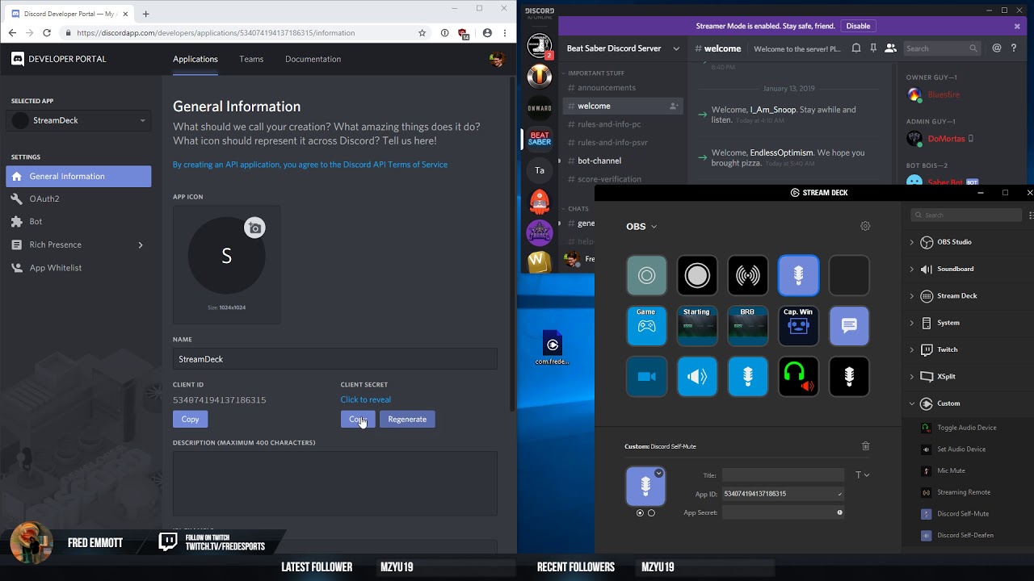Click the create invite icon on welcome channel
Screen dimensions: 1034x581
coord(674,106)
